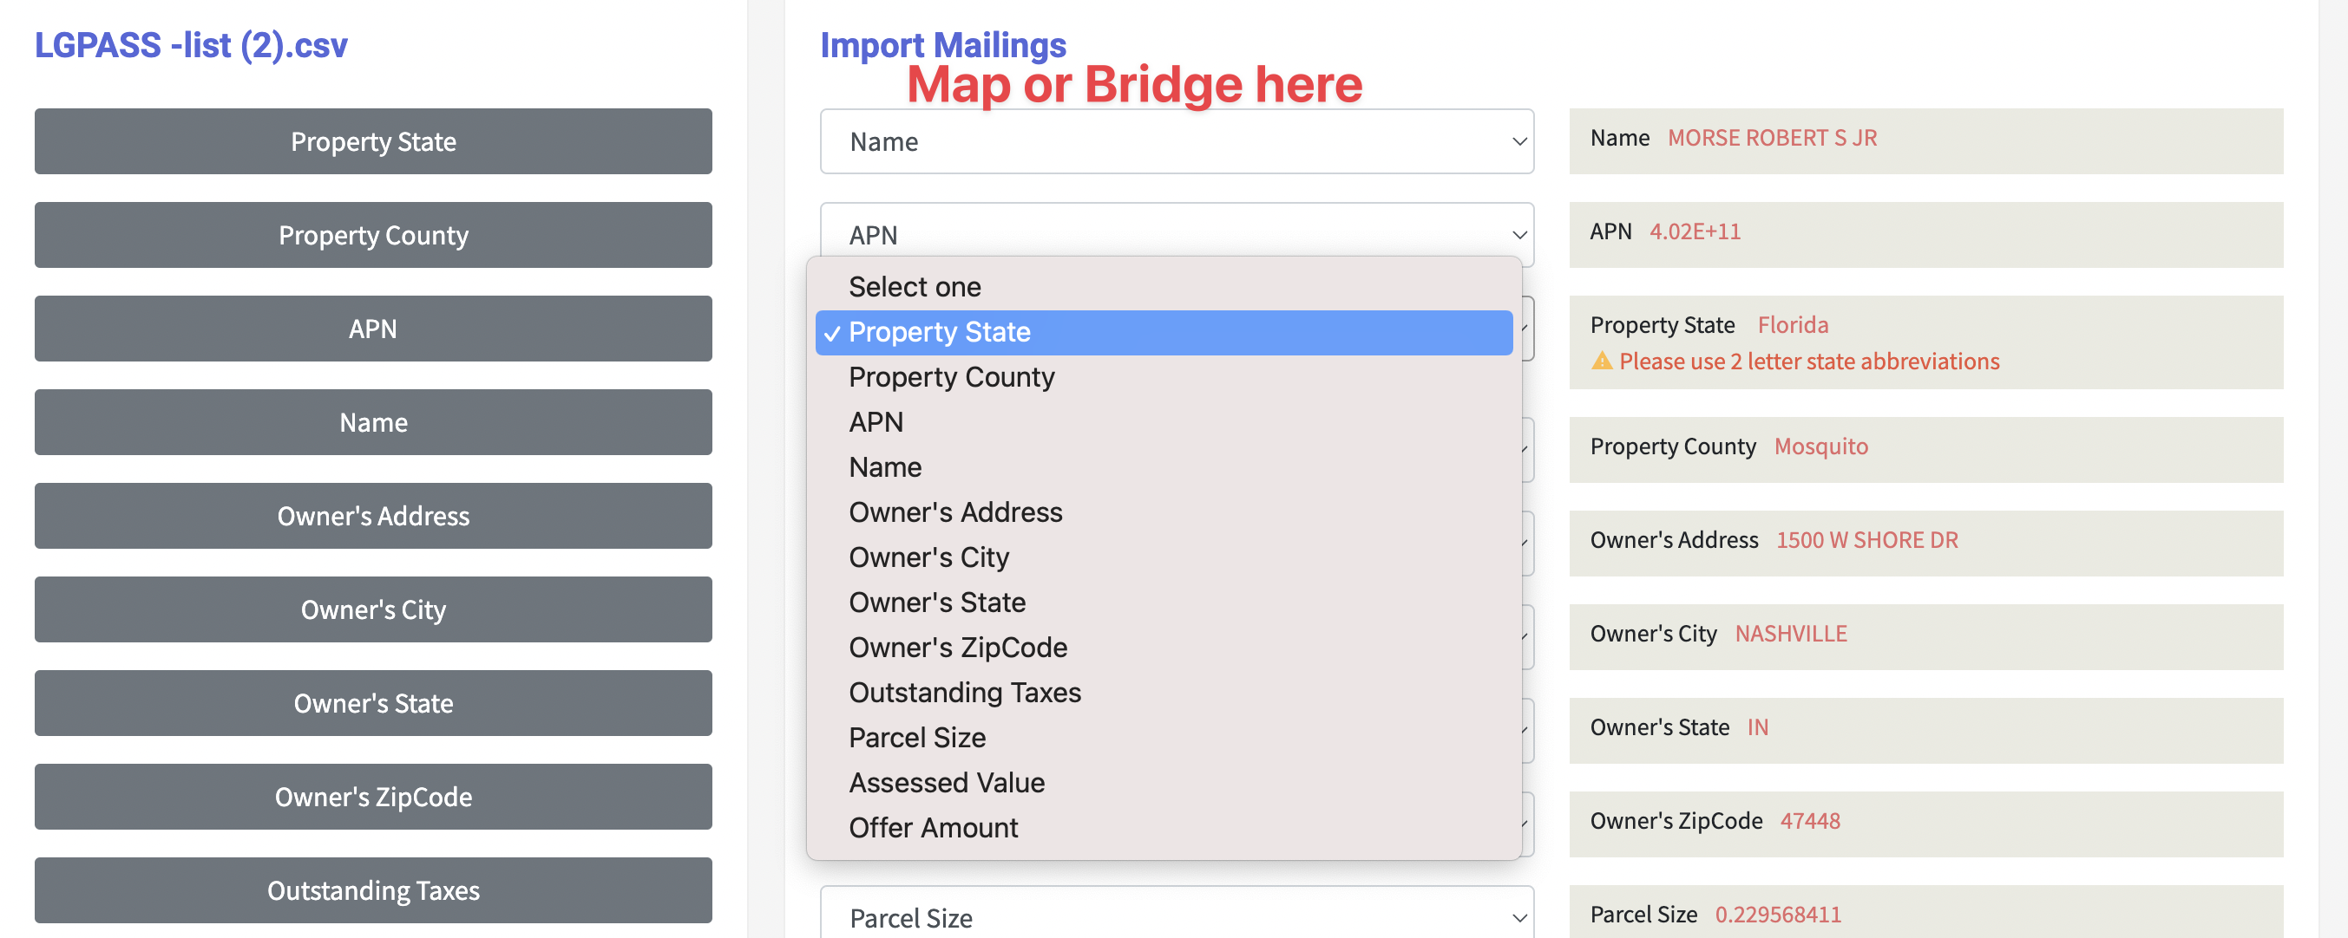Click the Owner's ZipCode column button
The image size is (2348, 938).
373,797
